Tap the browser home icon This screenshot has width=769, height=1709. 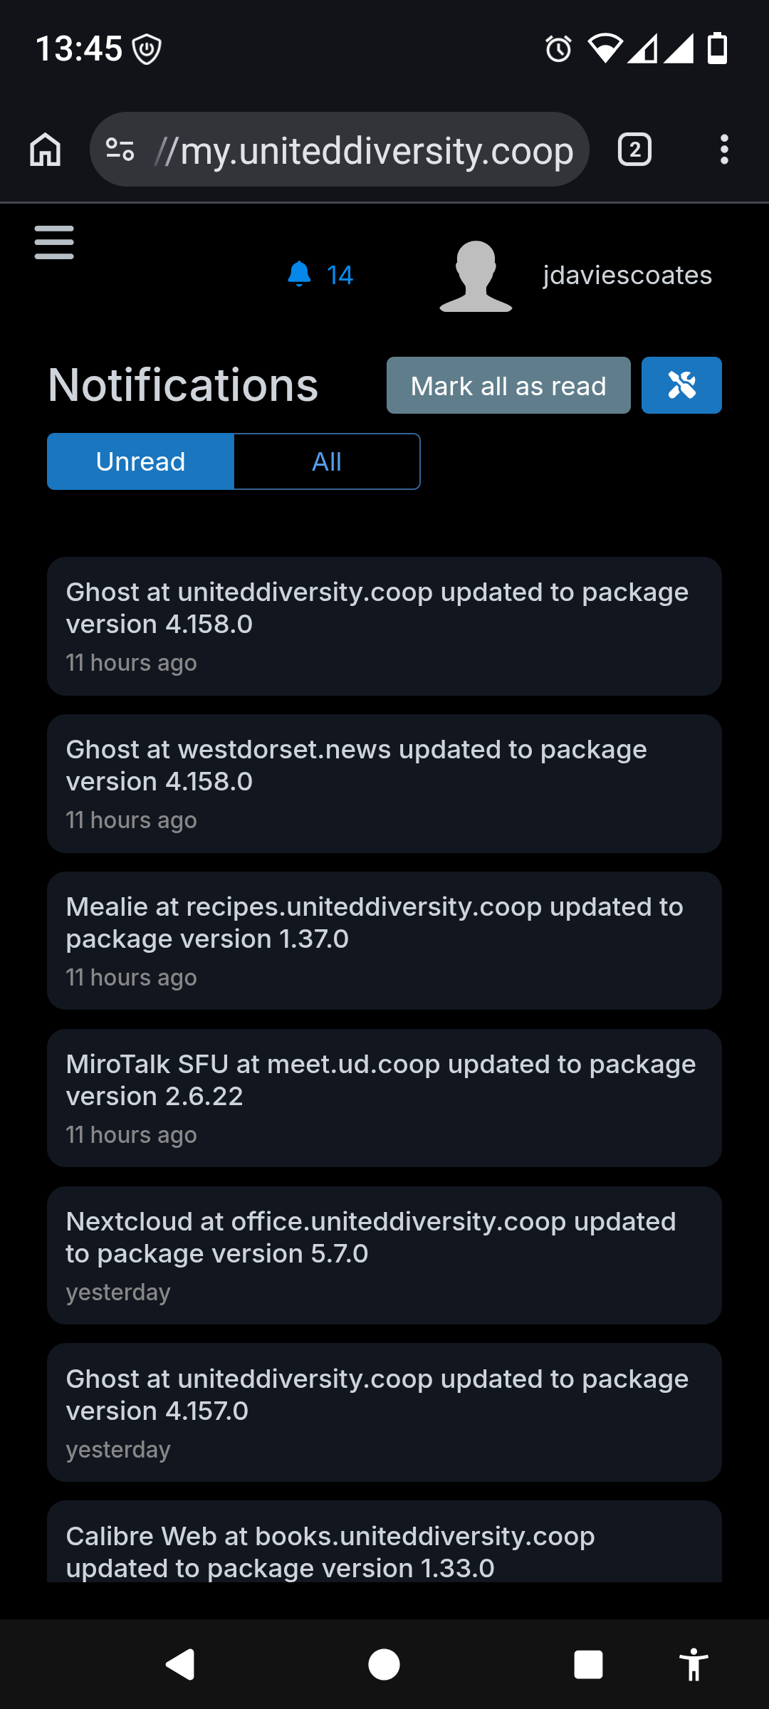pos(46,150)
